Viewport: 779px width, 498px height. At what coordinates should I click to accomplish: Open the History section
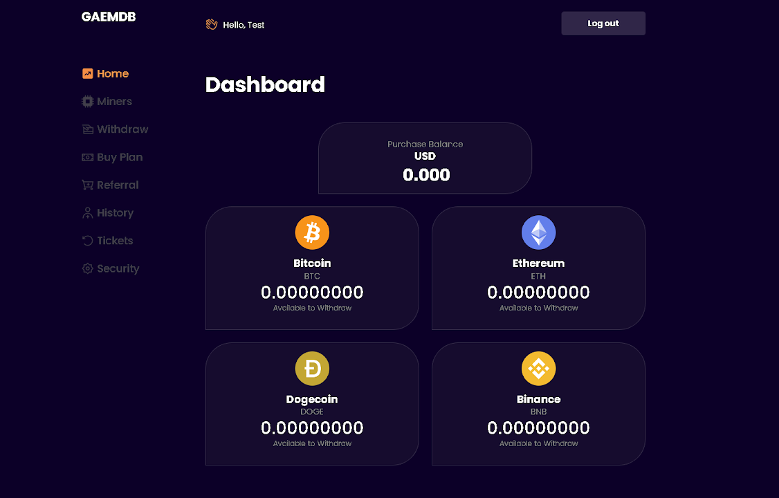[114, 213]
